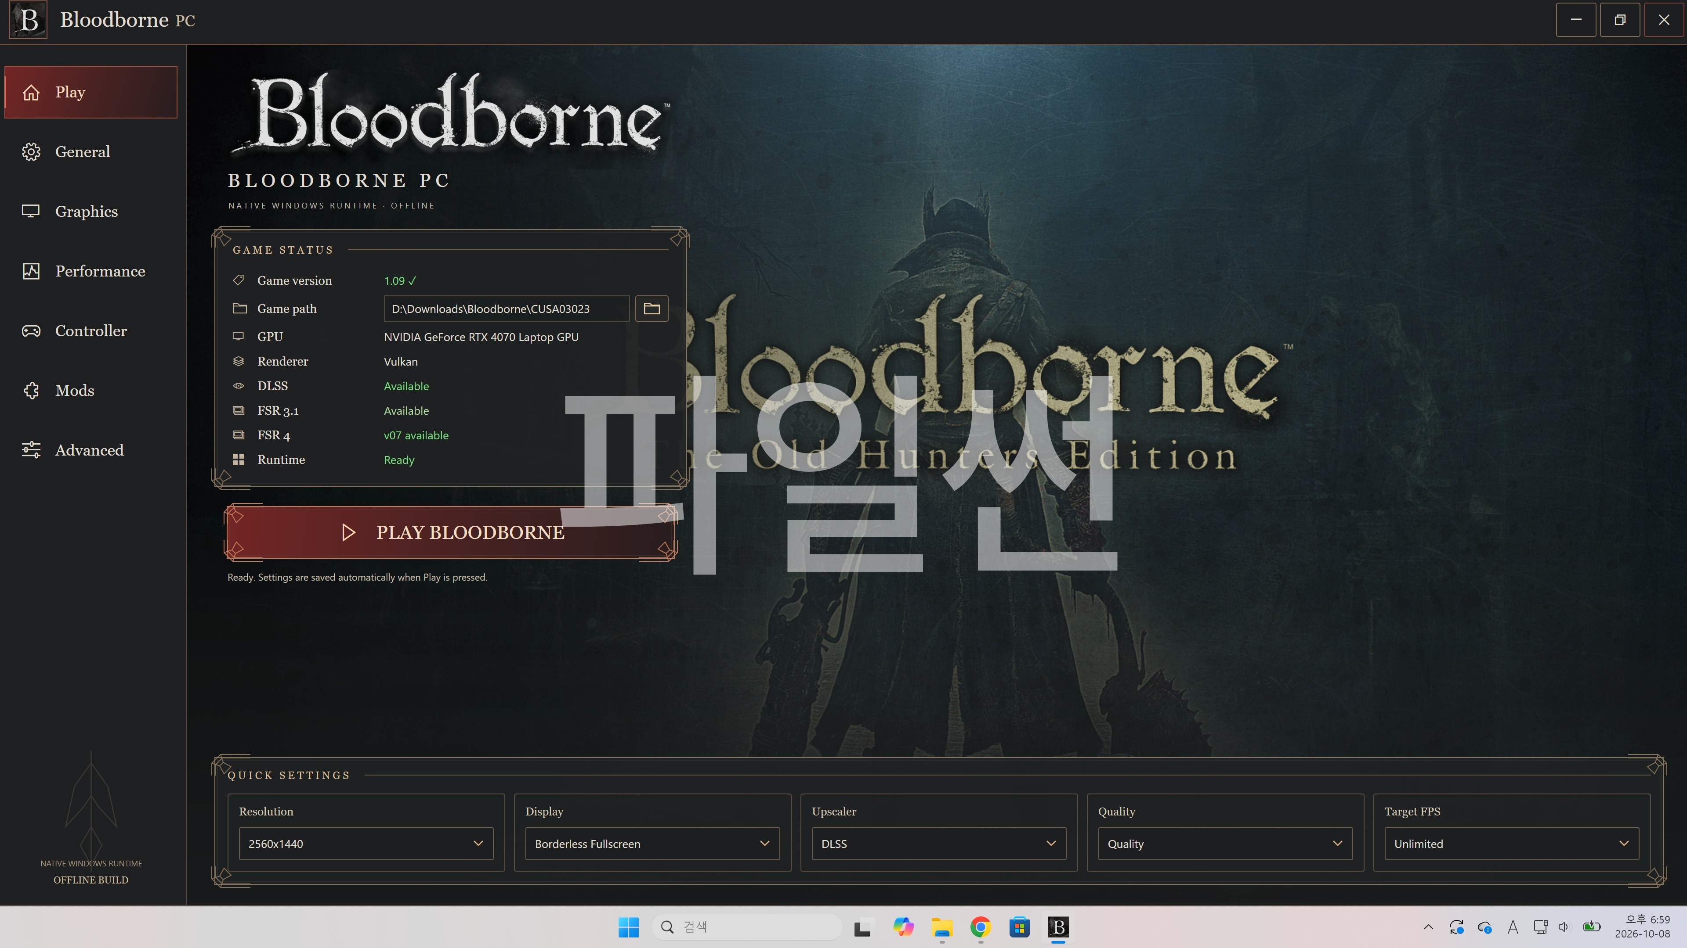Click the v07 available status
1687x948 pixels.
(x=416, y=436)
